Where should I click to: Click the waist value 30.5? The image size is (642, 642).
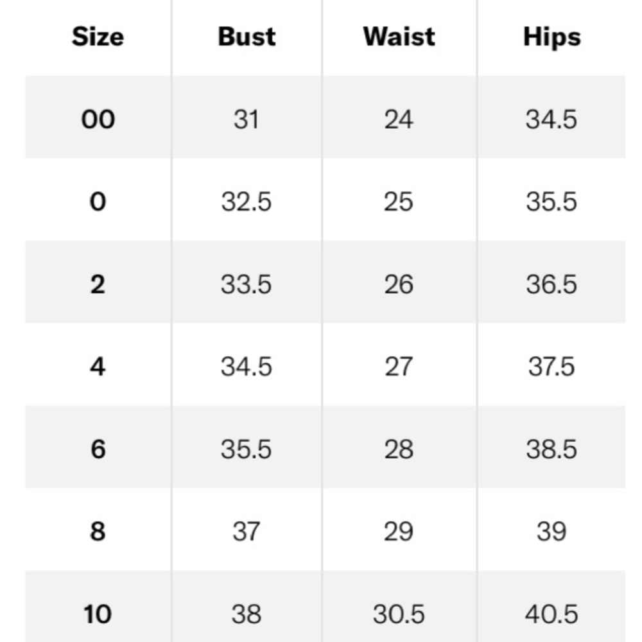(x=399, y=614)
